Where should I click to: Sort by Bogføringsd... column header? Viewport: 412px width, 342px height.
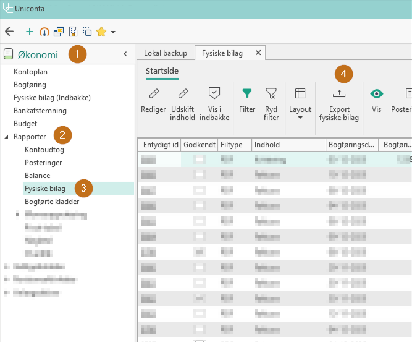351,145
